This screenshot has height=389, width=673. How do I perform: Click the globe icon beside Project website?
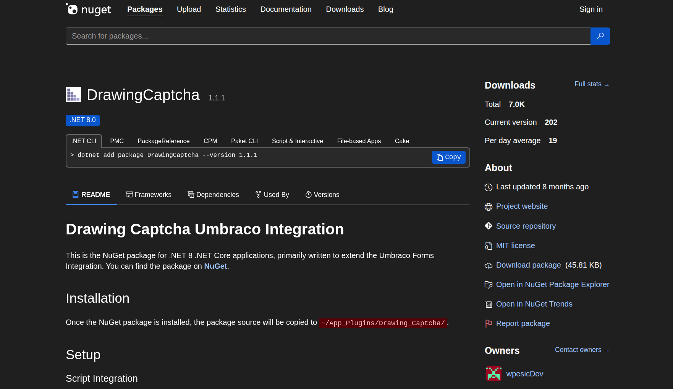click(489, 207)
